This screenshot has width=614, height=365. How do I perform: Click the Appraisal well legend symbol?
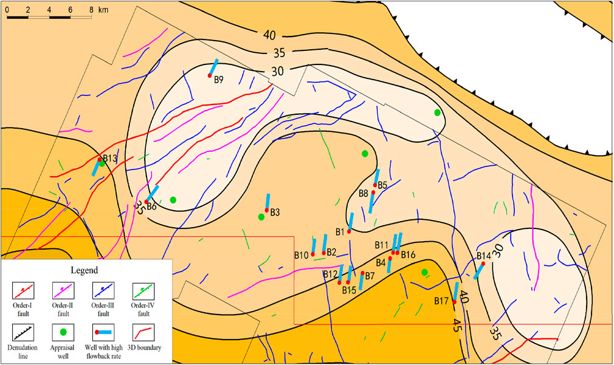[x=63, y=333]
